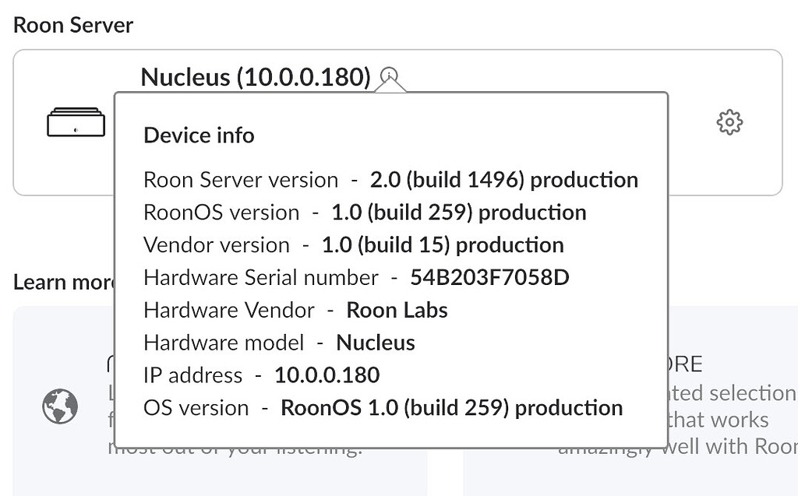Screen dimensions: 798x496
Task: Click the Device info heading
Action: click(x=198, y=135)
